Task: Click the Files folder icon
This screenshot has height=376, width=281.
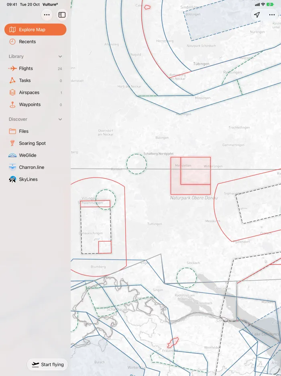Action: (x=12, y=131)
